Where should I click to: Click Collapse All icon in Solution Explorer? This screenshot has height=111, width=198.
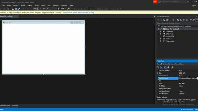184,20
